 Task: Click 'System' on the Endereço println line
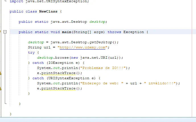[44, 84]
